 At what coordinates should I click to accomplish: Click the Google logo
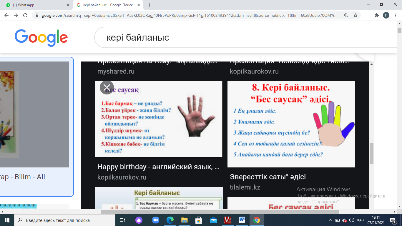[x=41, y=38]
